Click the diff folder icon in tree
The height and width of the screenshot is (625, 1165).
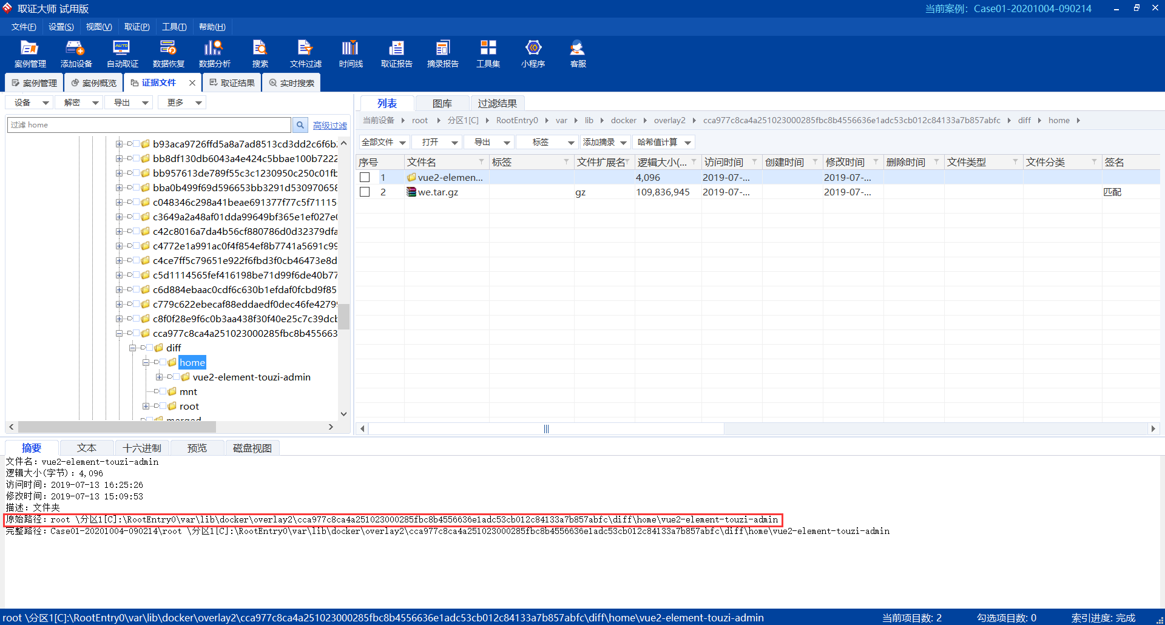(x=158, y=348)
